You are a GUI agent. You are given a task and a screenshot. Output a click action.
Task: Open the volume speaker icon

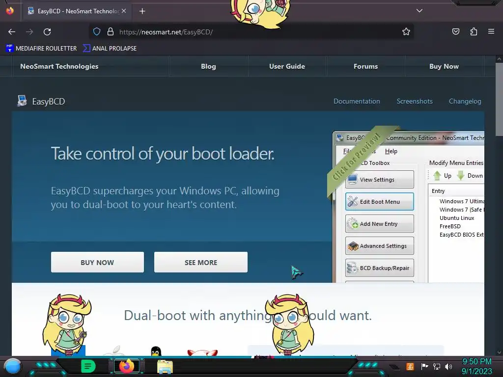click(448, 366)
